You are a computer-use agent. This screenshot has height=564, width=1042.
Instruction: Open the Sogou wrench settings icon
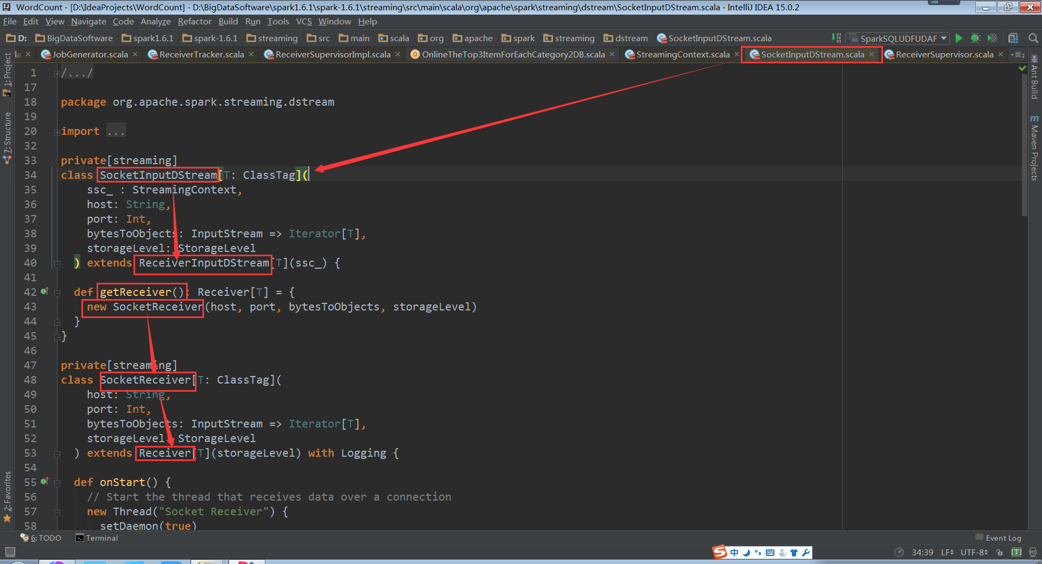click(806, 553)
